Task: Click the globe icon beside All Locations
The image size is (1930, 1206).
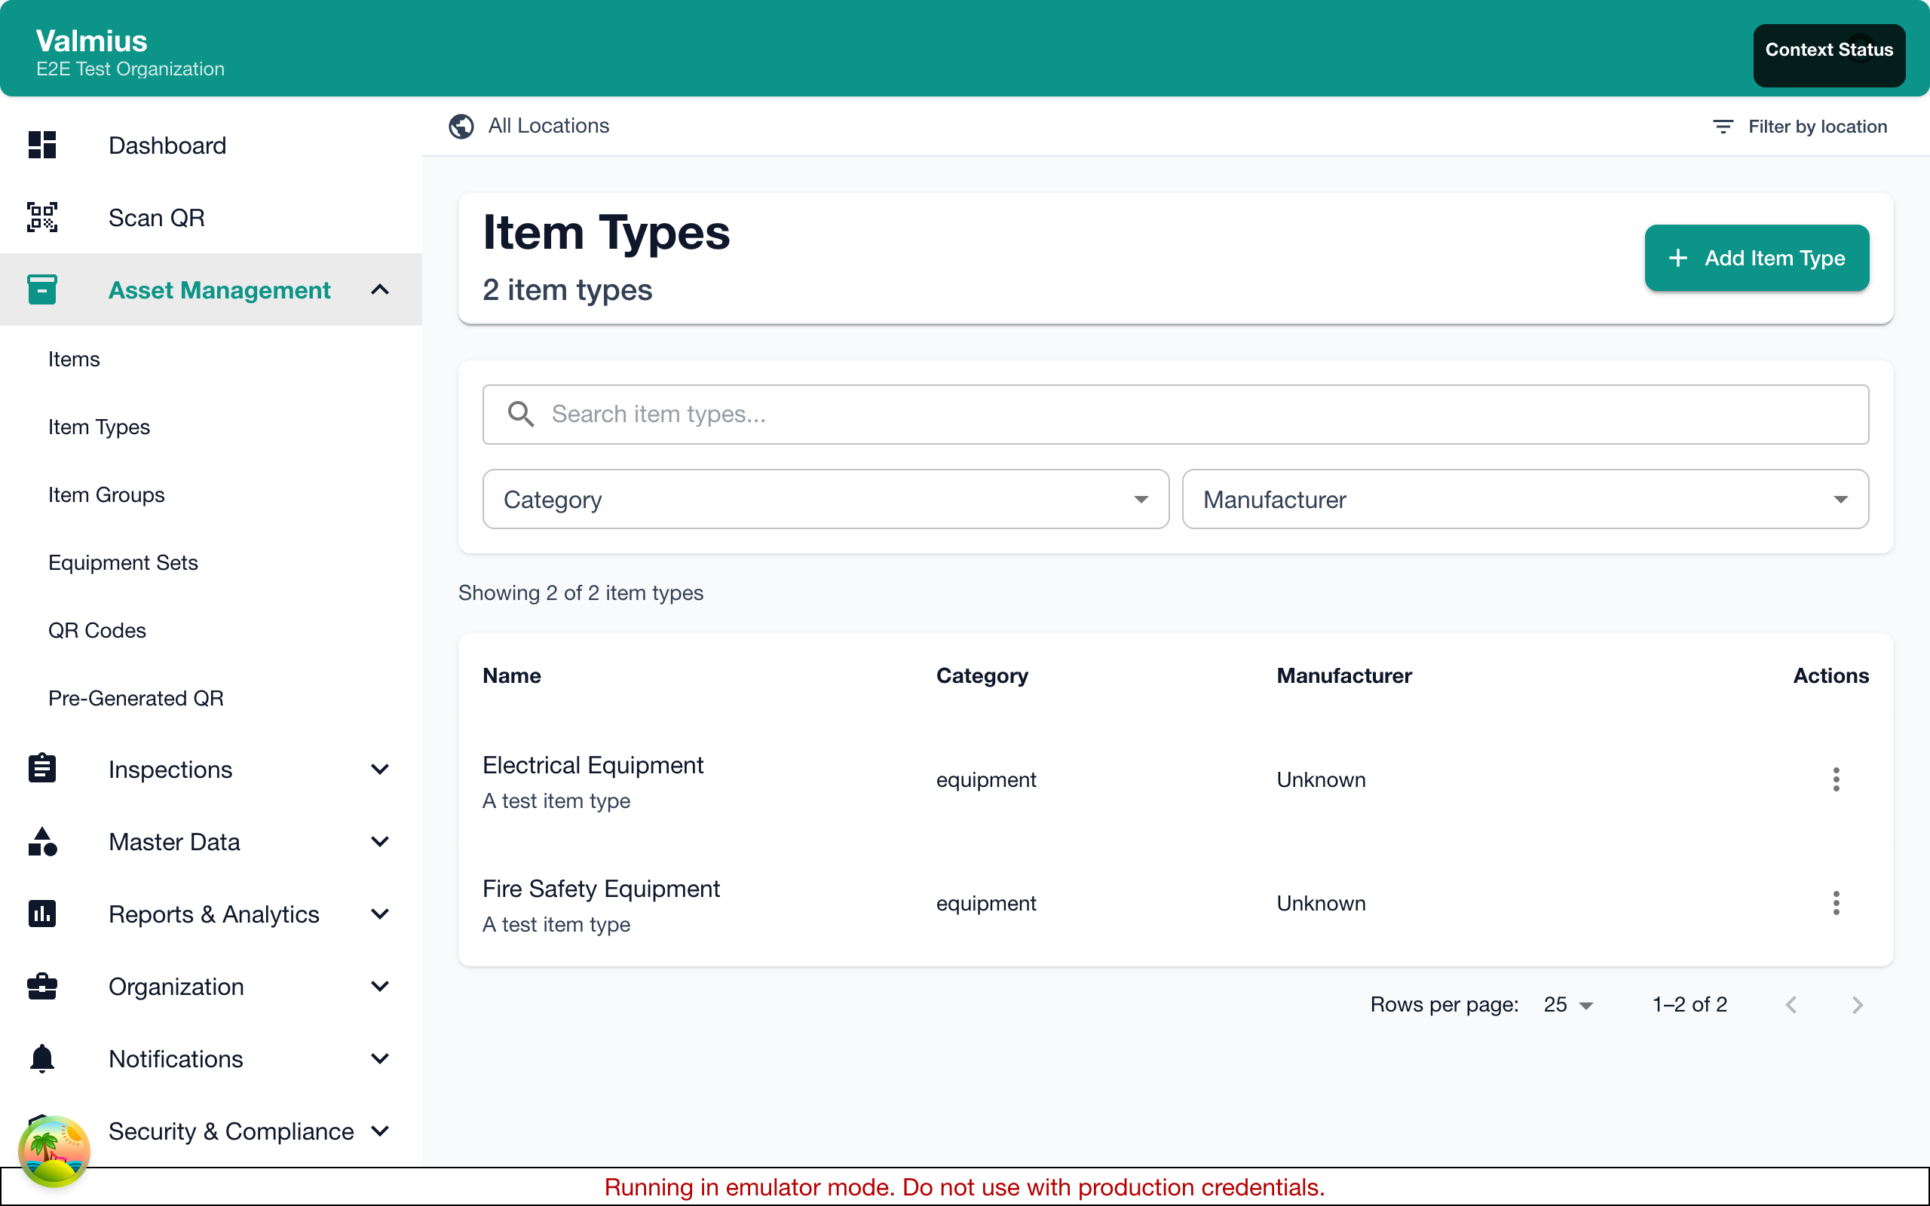Action: tap(461, 126)
